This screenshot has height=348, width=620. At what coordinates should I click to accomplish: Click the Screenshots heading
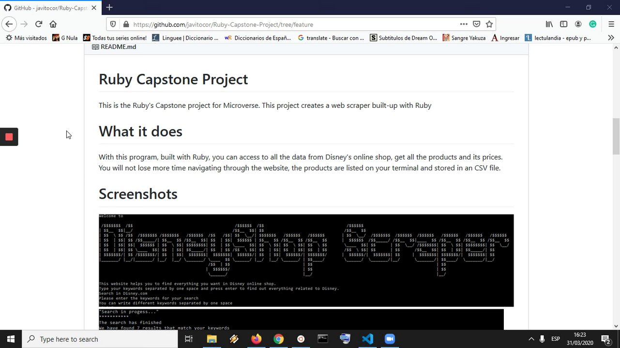(138, 194)
